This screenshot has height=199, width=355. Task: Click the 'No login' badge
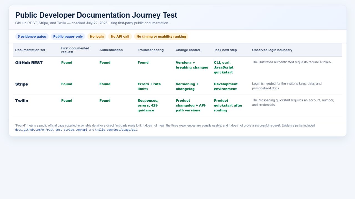coord(97,36)
